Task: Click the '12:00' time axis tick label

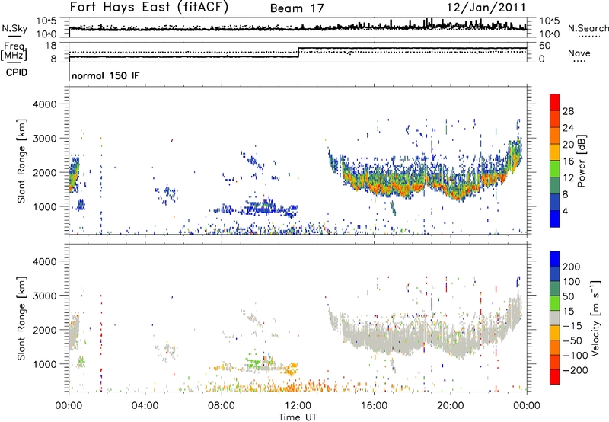Action: click(x=298, y=406)
